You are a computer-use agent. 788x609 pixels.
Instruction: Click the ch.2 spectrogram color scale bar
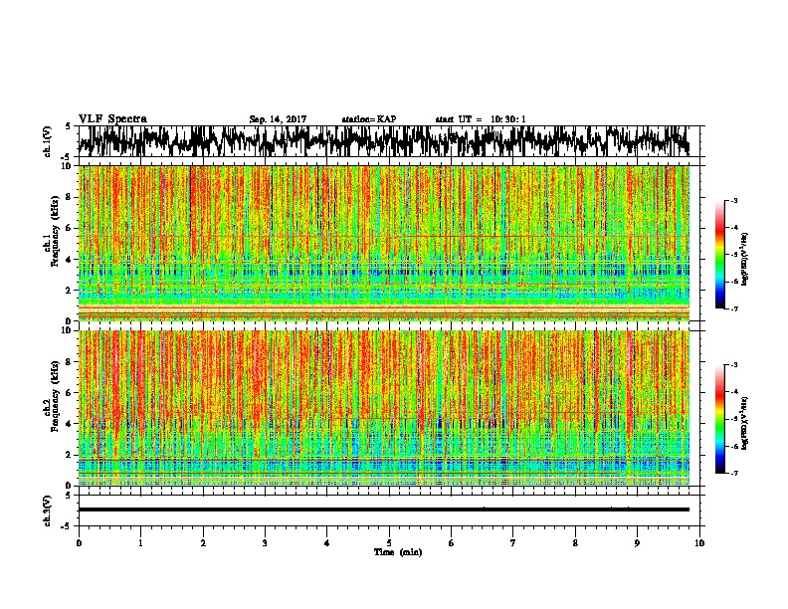coord(719,419)
